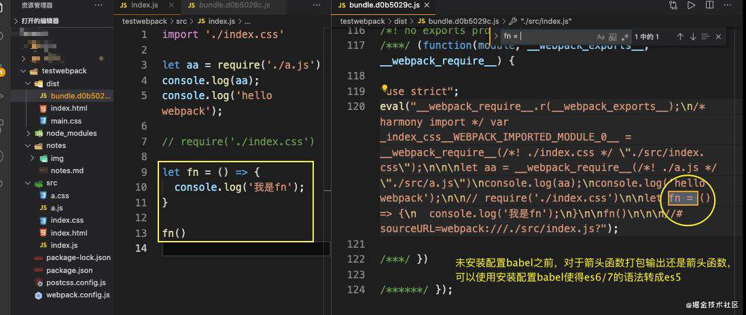Open the editor's more actions ellipsis menu
The image size is (746, 315).
pos(728,5)
